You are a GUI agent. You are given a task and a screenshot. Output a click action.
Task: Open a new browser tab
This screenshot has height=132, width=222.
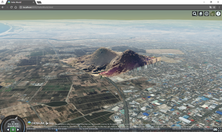point(39,2)
